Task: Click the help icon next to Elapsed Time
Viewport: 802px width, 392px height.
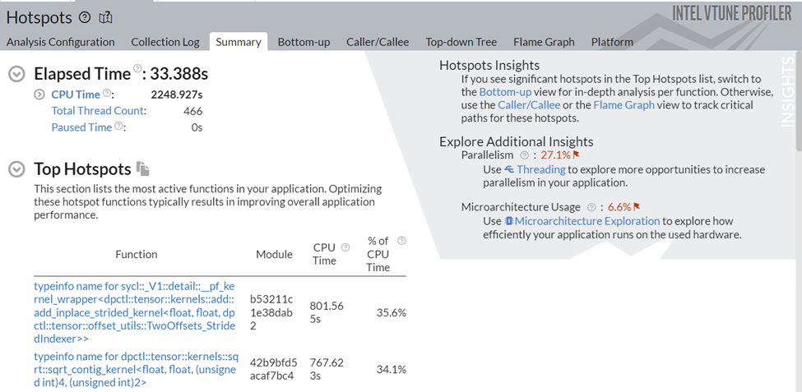Action: (137, 68)
